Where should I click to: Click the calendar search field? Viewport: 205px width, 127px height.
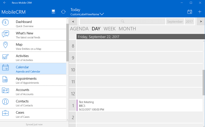click(122, 21)
